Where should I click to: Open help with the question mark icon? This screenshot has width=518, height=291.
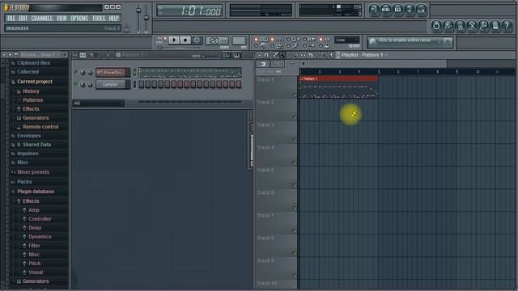click(507, 26)
